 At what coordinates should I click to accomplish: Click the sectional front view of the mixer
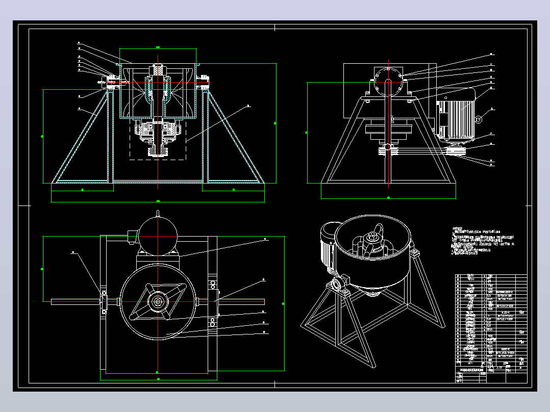158,123
